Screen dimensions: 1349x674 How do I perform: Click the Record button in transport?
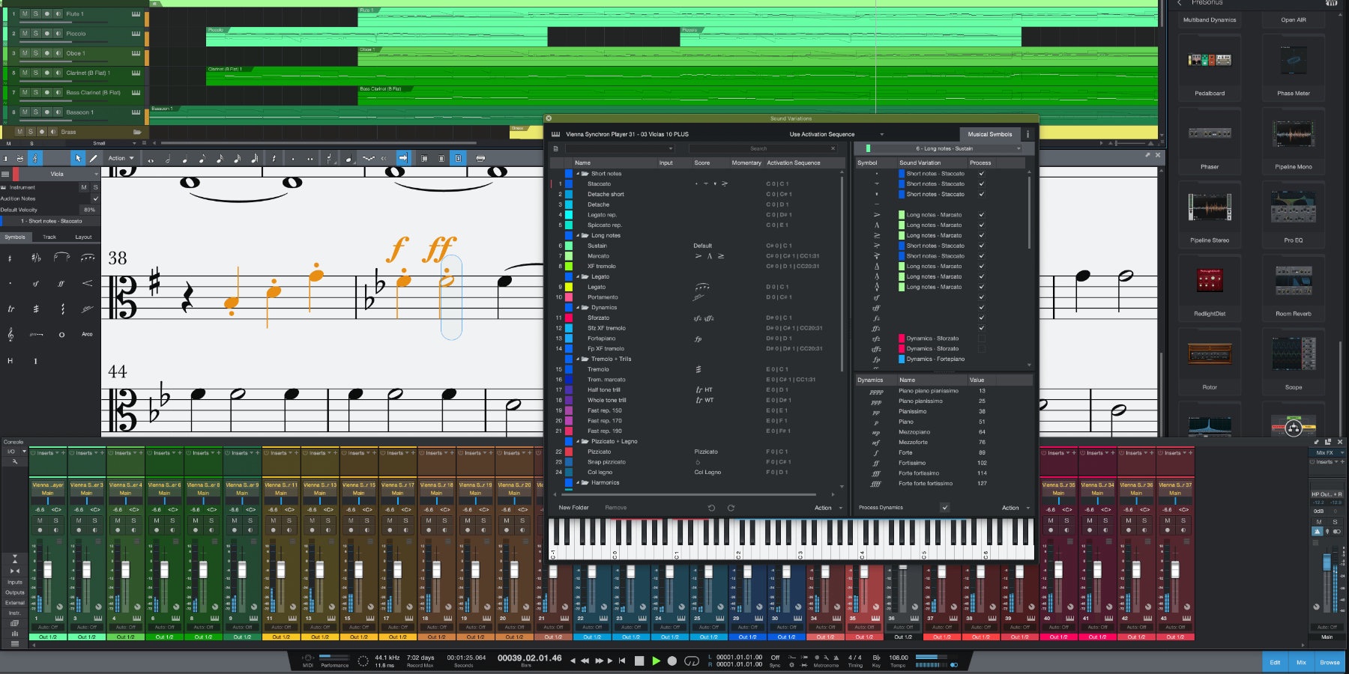click(x=672, y=661)
